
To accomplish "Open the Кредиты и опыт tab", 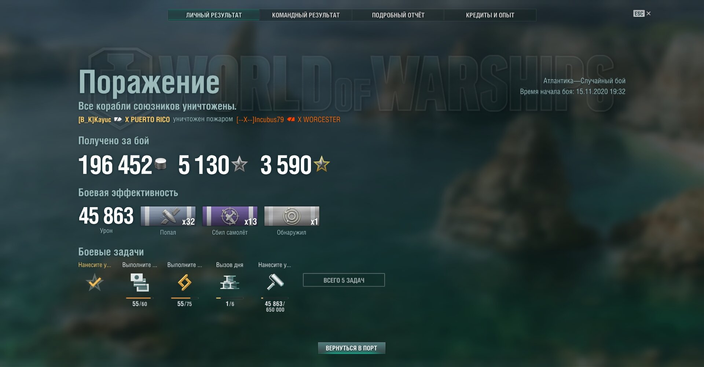I will point(490,15).
